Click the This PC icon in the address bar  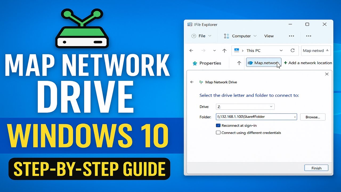coord(236,50)
